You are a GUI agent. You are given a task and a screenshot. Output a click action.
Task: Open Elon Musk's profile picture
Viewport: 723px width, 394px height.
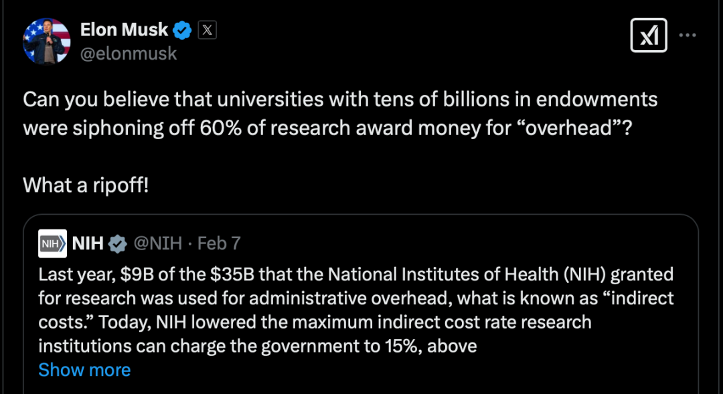pyautogui.click(x=47, y=41)
